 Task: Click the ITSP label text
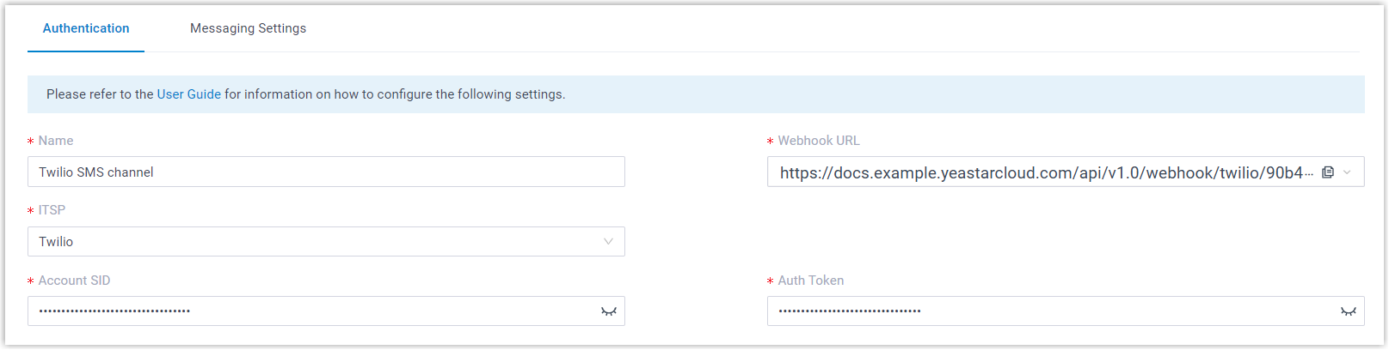(52, 210)
